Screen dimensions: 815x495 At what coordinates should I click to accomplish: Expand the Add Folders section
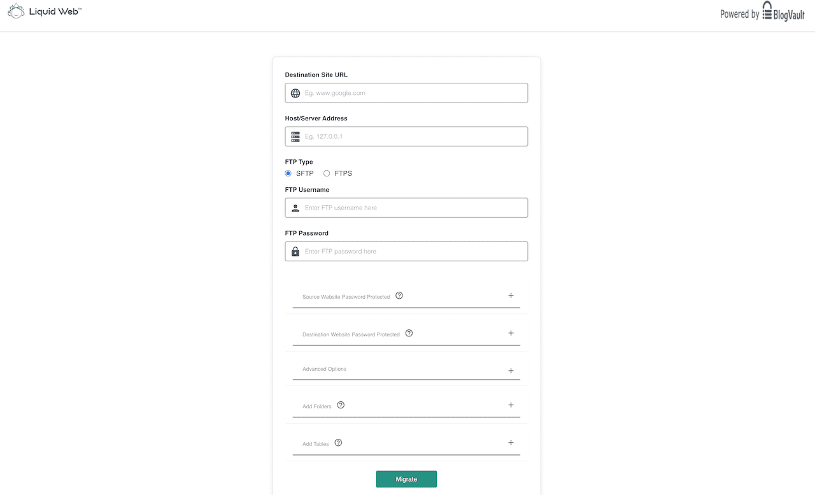coord(511,405)
